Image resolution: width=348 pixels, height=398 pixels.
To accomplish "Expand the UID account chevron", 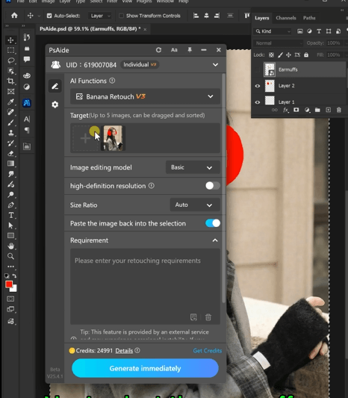I will coord(215,65).
